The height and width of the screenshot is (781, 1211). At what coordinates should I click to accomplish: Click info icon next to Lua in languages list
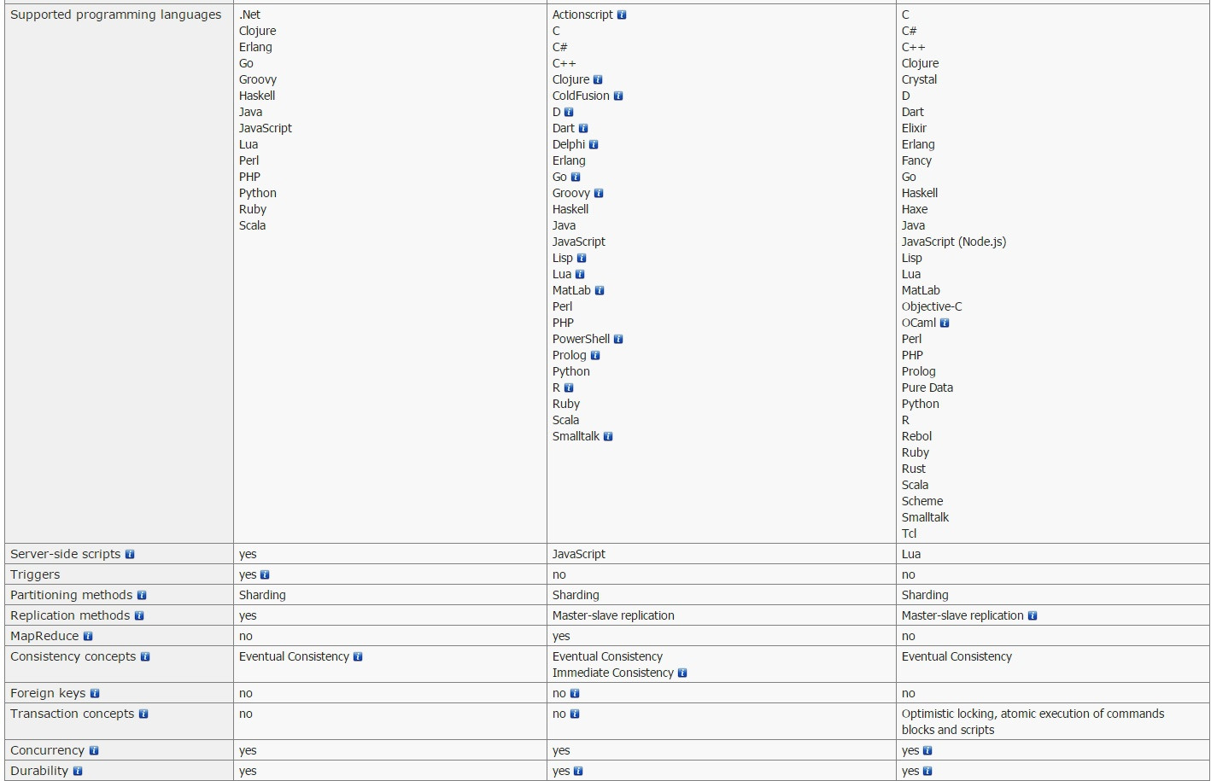[580, 275]
